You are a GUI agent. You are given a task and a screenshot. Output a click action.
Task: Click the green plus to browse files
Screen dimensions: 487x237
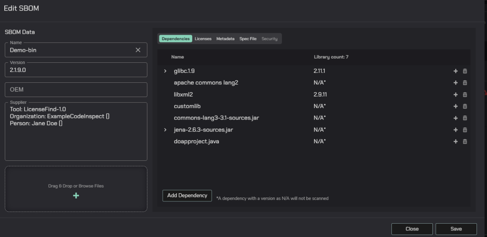coord(76,196)
